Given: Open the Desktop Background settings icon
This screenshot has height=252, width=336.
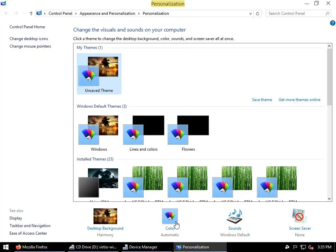Looking at the screenshot, I should point(105,216).
